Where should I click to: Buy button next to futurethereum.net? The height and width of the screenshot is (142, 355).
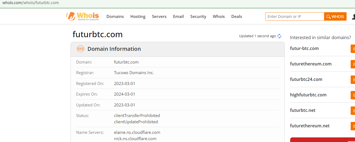[x=353, y=126]
